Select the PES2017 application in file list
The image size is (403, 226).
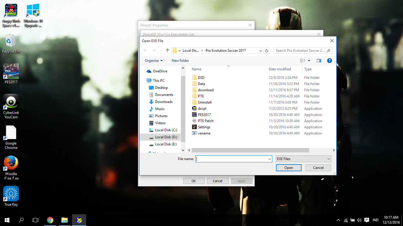coord(204,115)
